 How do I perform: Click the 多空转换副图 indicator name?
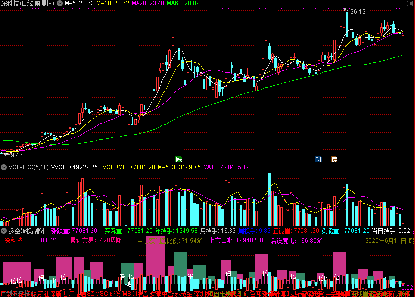[x=26, y=231]
